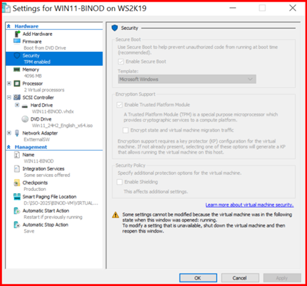Click the Smart Paging File Location icon

click(x=17, y=197)
